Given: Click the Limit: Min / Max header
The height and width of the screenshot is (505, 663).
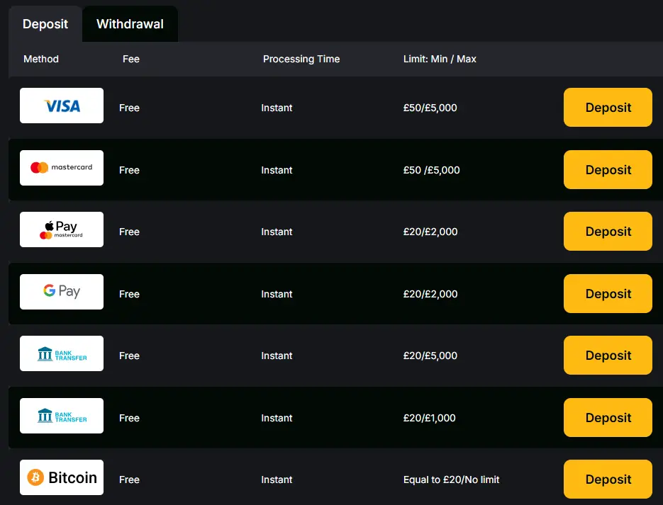Looking at the screenshot, I should 440,59.
